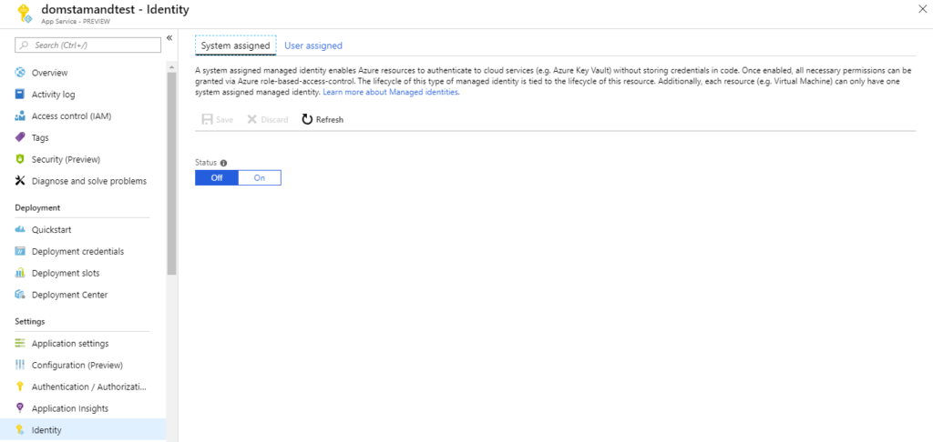Click the Diagnose wrench icon
This screenshot has width=933, height=442.
pyautogui.click(x=20, y=181)
